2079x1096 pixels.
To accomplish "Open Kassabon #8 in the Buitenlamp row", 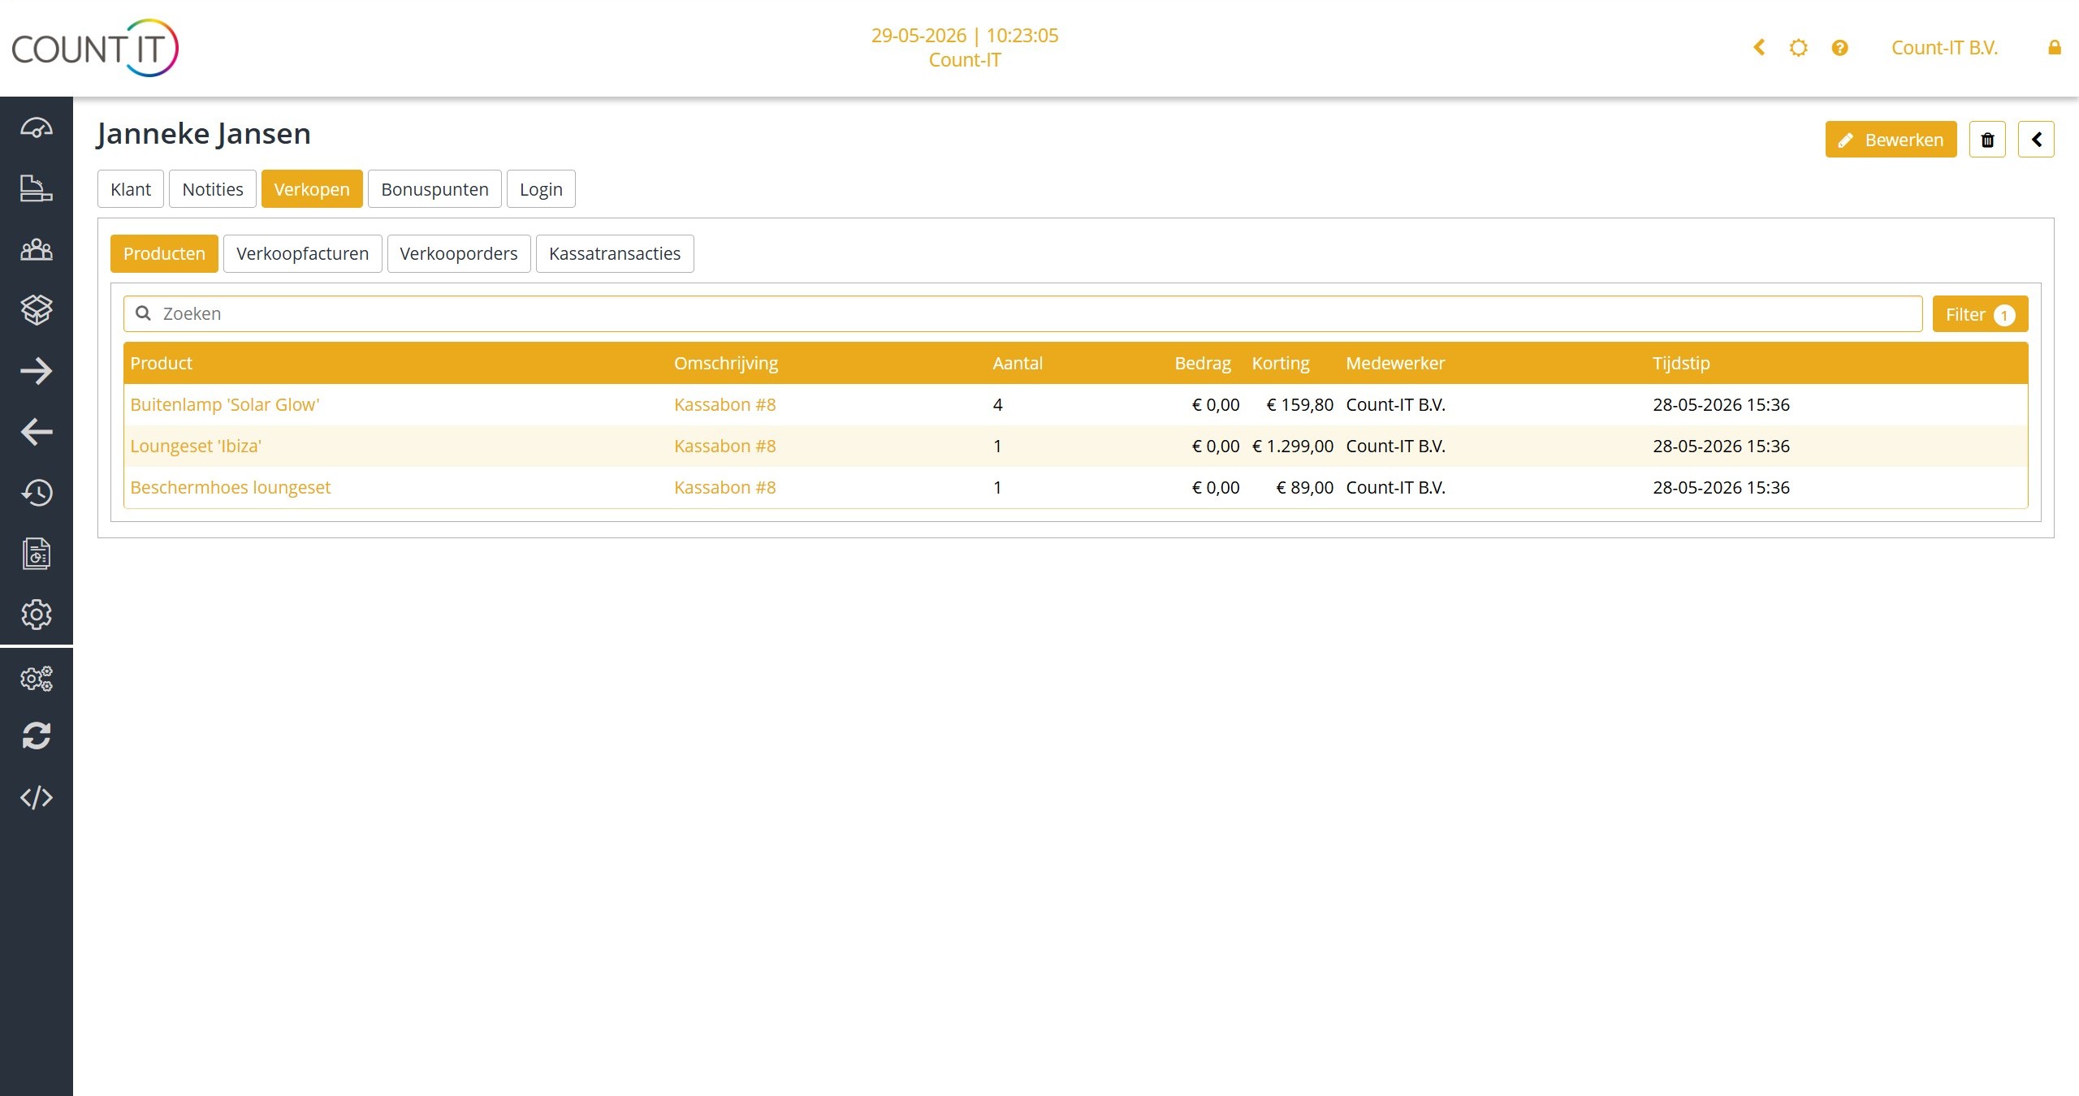I will (724, 404).
